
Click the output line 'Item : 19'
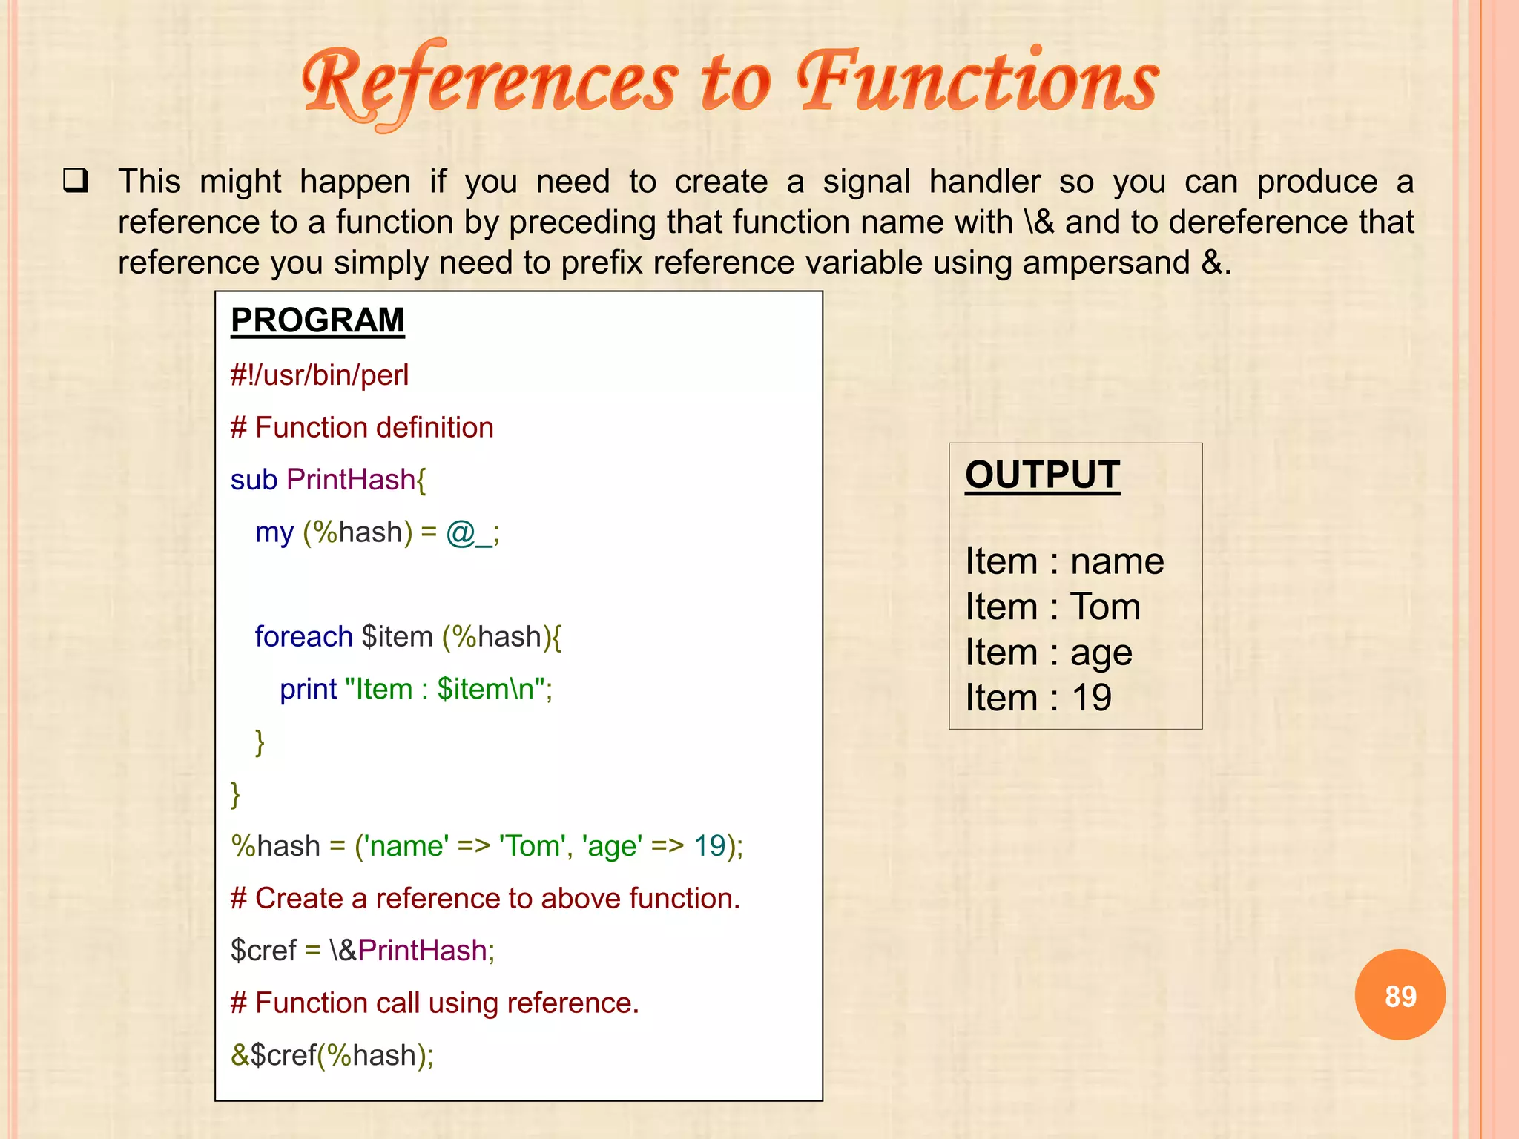pyautogui.click(x=1038, y=699)
